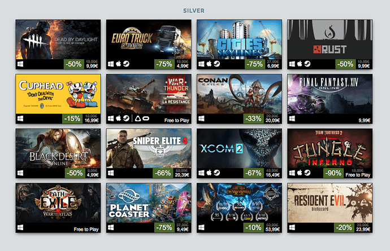
Task: Open the Planet Coaster game thumbnail
Action: point(149,203)
